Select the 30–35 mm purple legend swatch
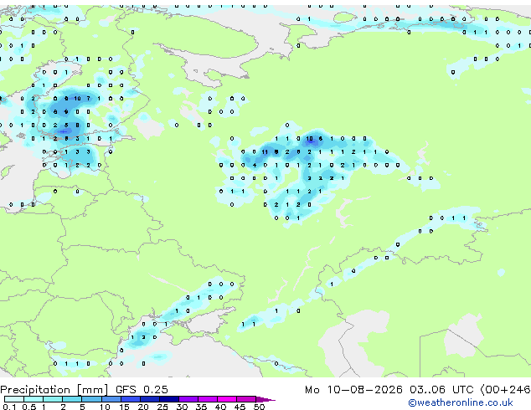The height and width of the screenshot is (410, 531). pyautogui.click(x=188, y=399)
